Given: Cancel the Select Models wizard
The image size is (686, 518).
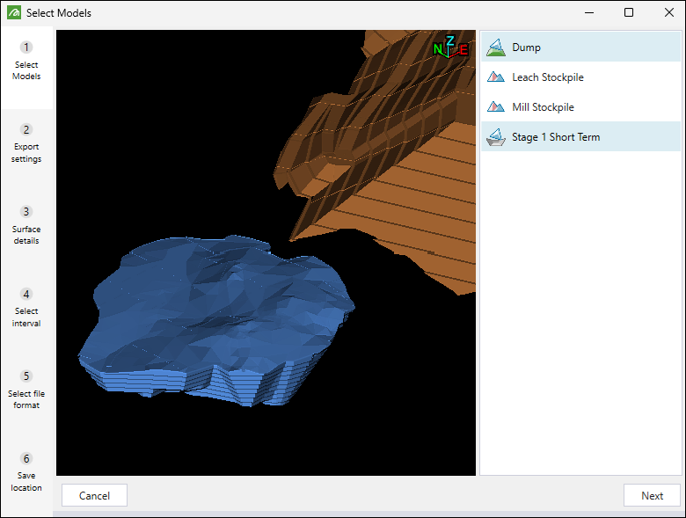Looking at the screenshot, I should [x=94, y=495].
